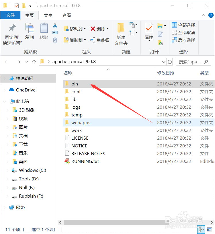Select the bin folder row

pyautogui.click(x=139, y=84)
